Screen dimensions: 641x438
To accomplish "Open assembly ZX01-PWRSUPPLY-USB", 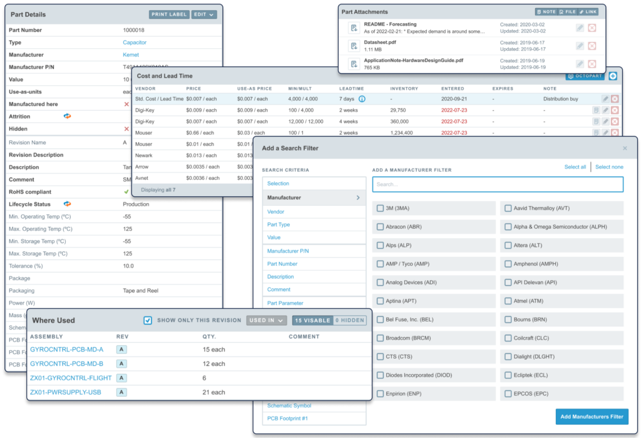I will click(x=65, y=392).
